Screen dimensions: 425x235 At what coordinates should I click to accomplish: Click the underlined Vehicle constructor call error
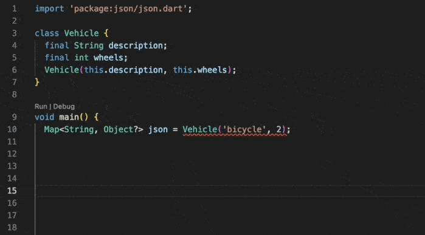tap(234, 130)
